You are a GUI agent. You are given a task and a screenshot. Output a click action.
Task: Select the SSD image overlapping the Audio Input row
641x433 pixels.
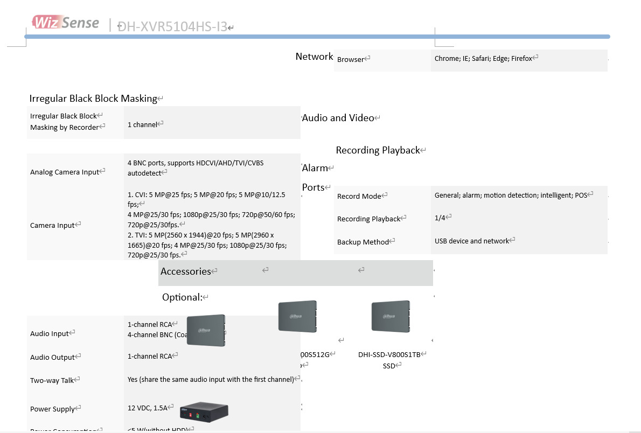click(206, 330)
